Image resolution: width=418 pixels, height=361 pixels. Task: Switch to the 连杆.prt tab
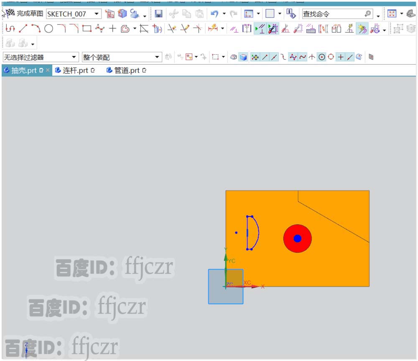[75, 70]
